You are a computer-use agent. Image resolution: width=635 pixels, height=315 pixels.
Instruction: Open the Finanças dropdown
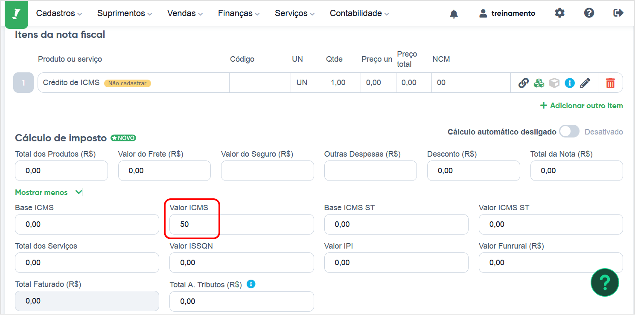(x=236, y=13)
